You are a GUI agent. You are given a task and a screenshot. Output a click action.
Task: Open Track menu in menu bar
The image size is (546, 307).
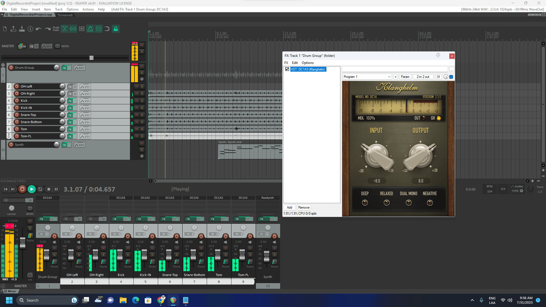(59, 9)
